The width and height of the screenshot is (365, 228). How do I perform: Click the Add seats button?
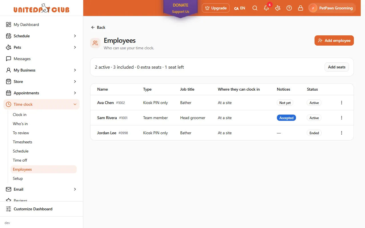pyautogui.click(x=337, y=67)
